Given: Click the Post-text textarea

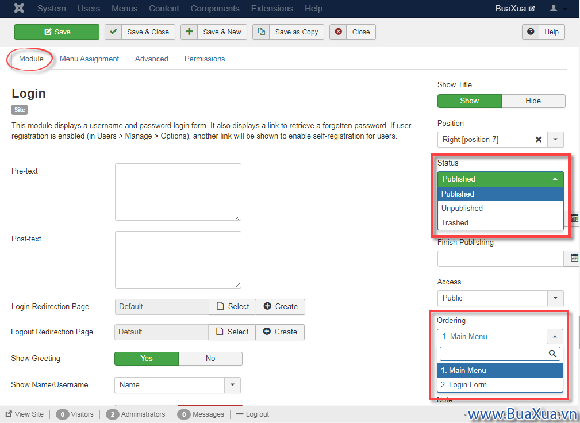Looking at the screenshot, I should pyautogui.click(x=178, y=260).
